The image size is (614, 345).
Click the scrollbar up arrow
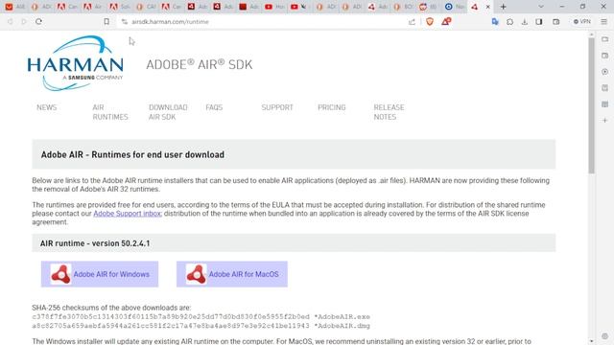point(591,34)
